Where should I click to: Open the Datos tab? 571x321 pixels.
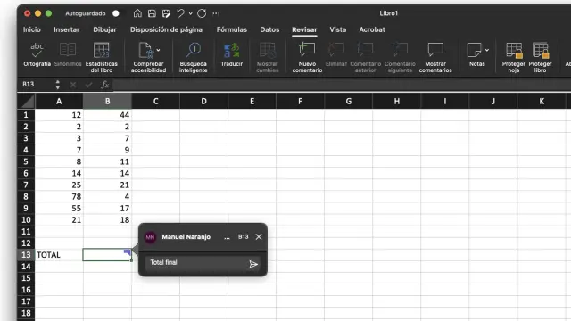269,29
